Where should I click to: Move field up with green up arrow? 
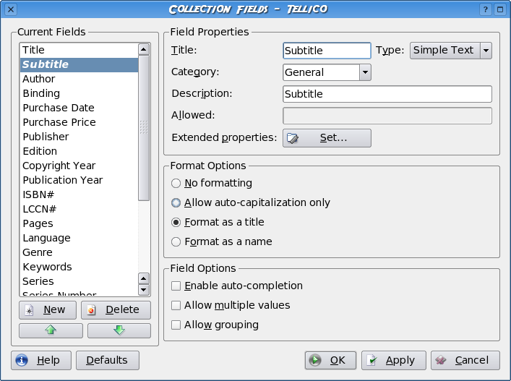click(x=51, y=330)
